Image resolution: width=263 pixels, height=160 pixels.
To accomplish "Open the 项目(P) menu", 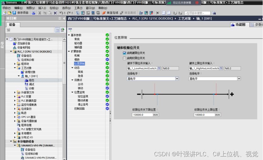I will tap(7, 8).
